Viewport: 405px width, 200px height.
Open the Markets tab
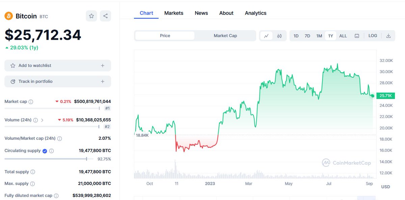tap(174, 13)
